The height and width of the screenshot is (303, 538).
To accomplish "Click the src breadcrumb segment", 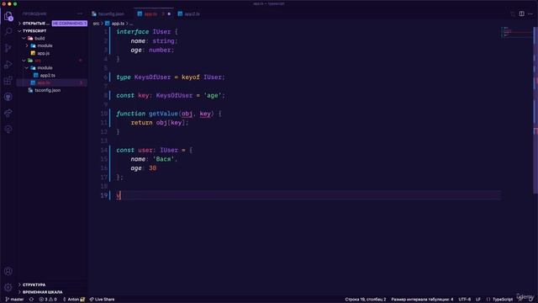I will point(96,24).
